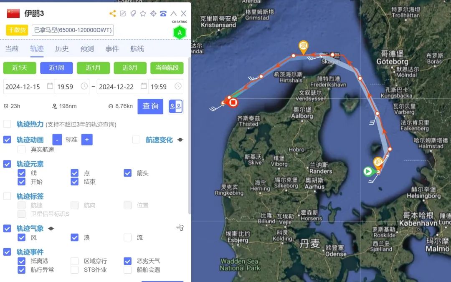Click the 查询 query button
This screenshot has height=282, width=451.
coord(150,107)
